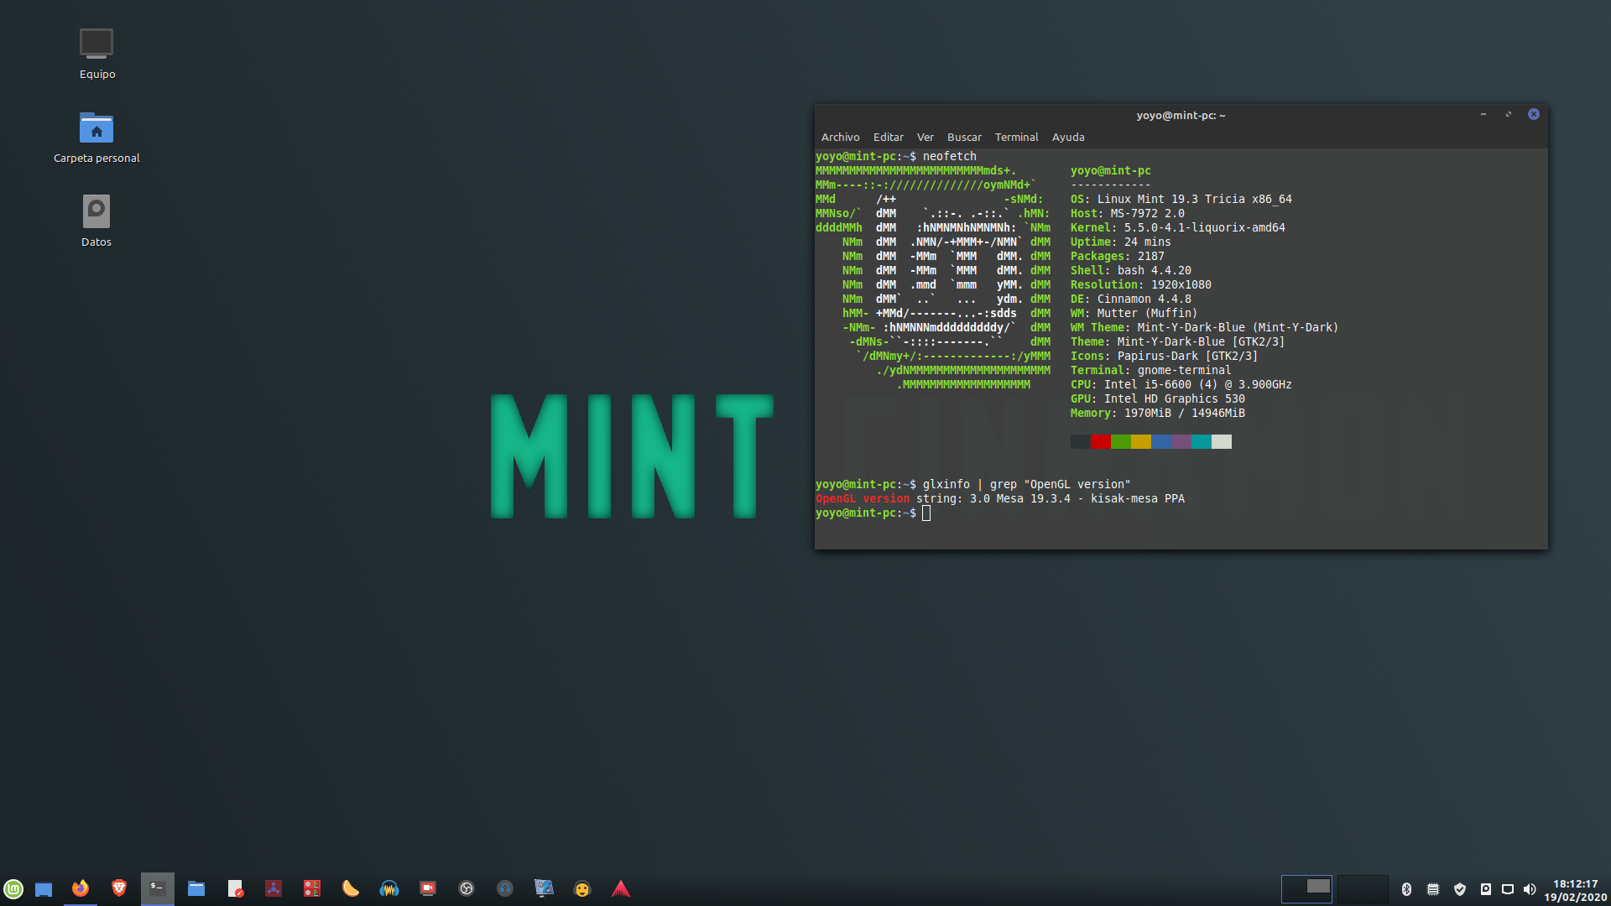Open Audacity headphones icon in panel
The width and height of the screenshot is (1611, 906).
[389, 888]
